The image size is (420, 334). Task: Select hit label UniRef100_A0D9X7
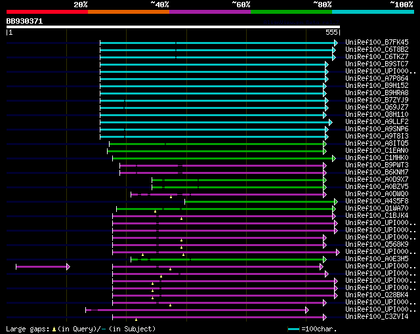click(377, 180)
